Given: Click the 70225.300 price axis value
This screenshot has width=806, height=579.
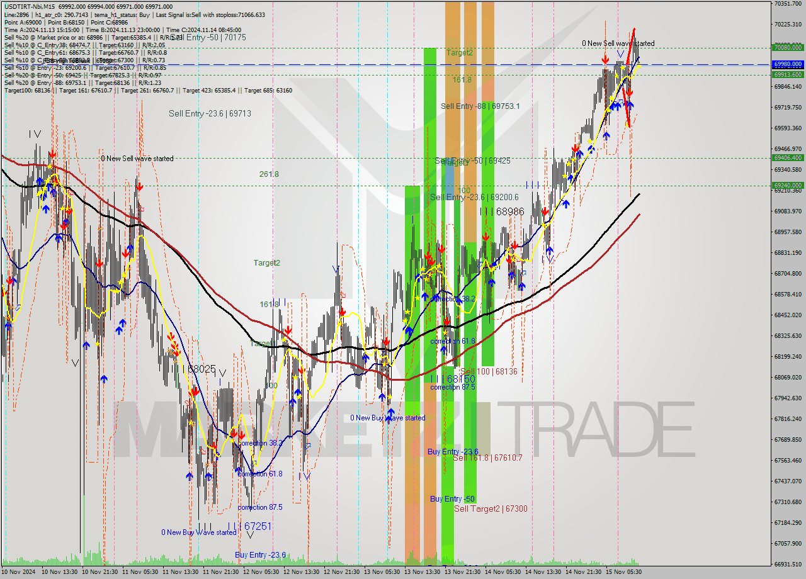Looking at the screenshot, I should click(x=788, y=24).
